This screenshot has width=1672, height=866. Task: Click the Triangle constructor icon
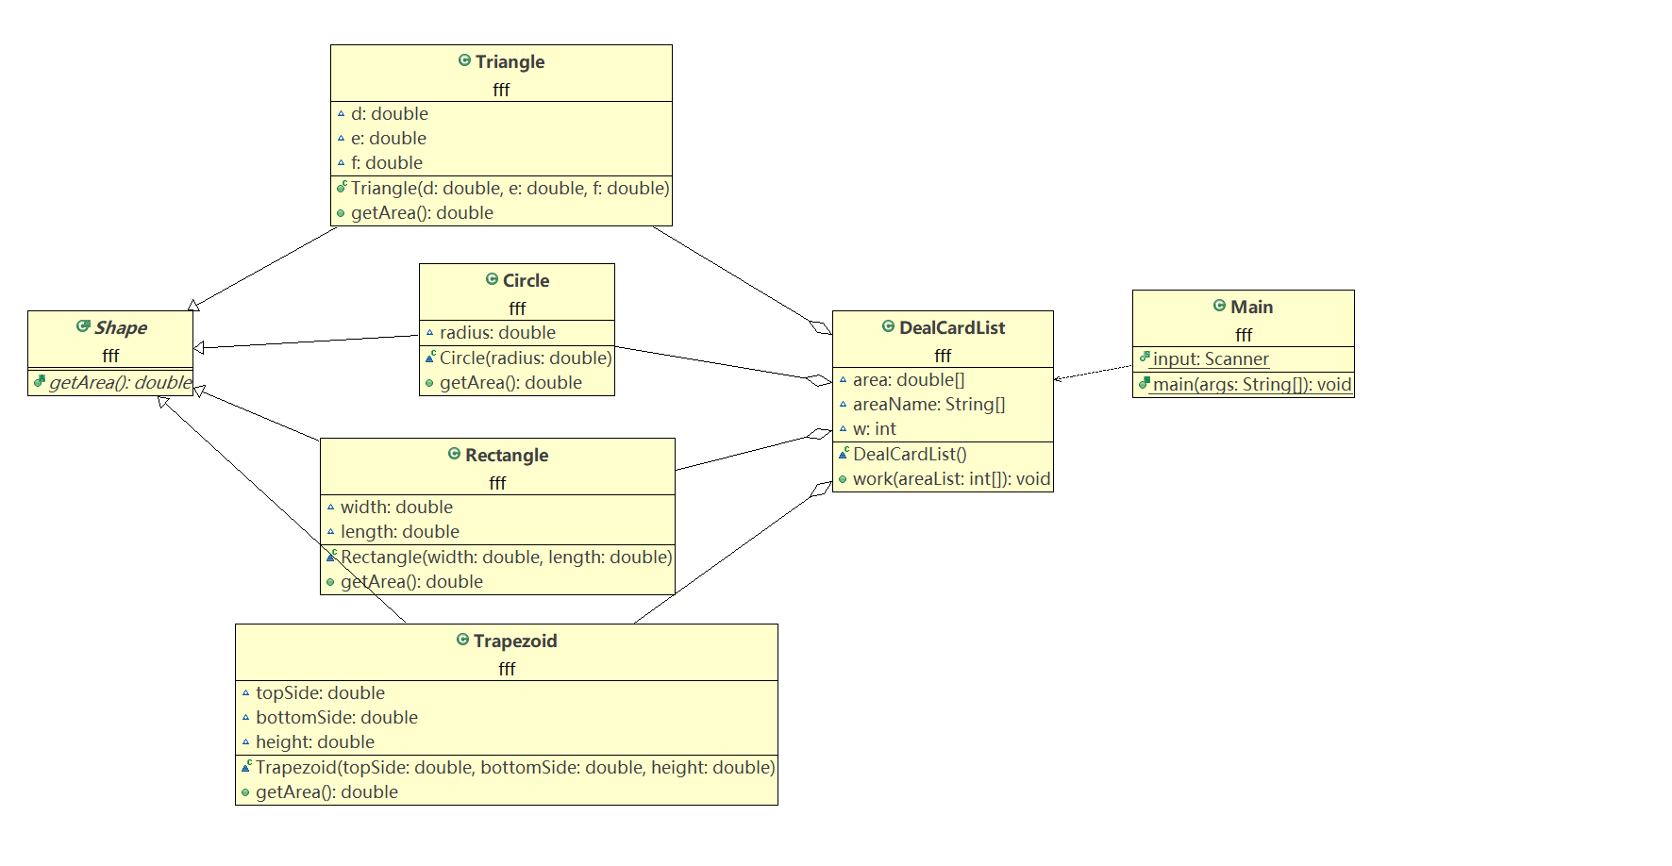342,187
